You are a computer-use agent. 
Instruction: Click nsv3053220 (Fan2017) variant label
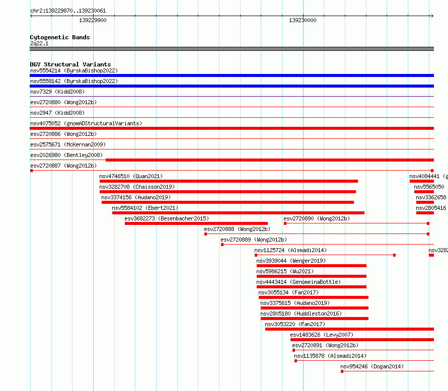[x=295, y=324]
